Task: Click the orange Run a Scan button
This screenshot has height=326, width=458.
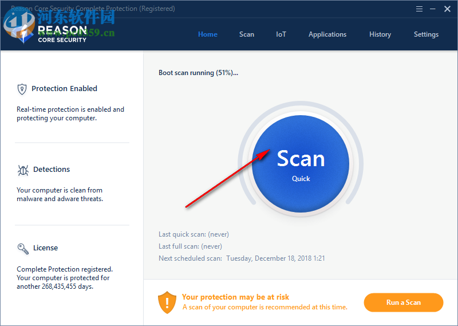Action: pos(404,303)
